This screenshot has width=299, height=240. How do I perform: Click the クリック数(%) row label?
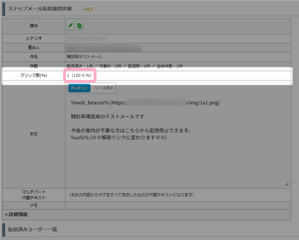click(x=34, y=75)
